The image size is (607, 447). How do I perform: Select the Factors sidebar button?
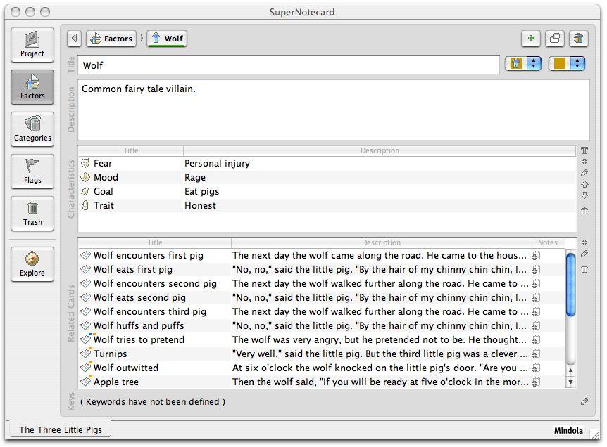(x=32, y=87)
